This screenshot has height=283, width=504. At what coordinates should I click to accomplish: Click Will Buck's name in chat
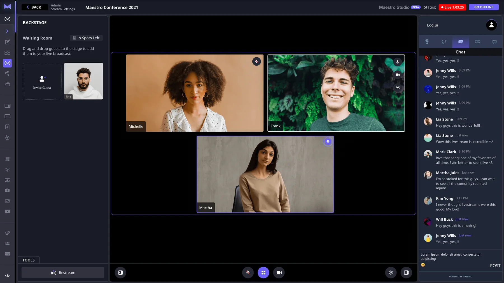point(444,220)
